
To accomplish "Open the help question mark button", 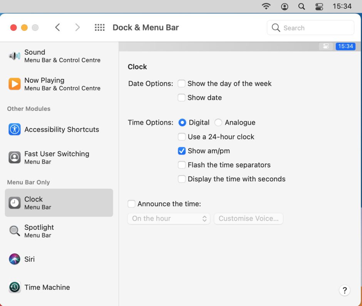I will [x=345, y=290].
